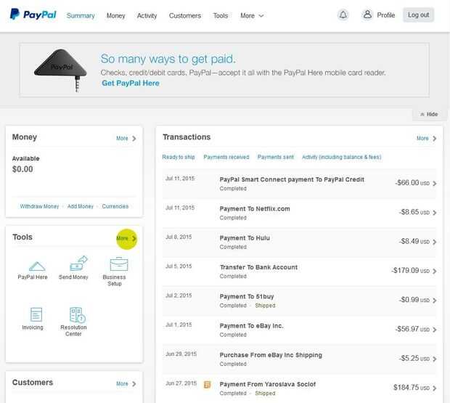Viewport: 450px width, 403px height.
Task: Open Purchase From eBay Inc Shipping
Action: [x=271, y=355]
